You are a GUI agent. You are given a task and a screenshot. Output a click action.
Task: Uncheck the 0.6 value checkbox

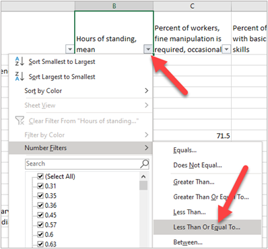[x=40, y=234]
